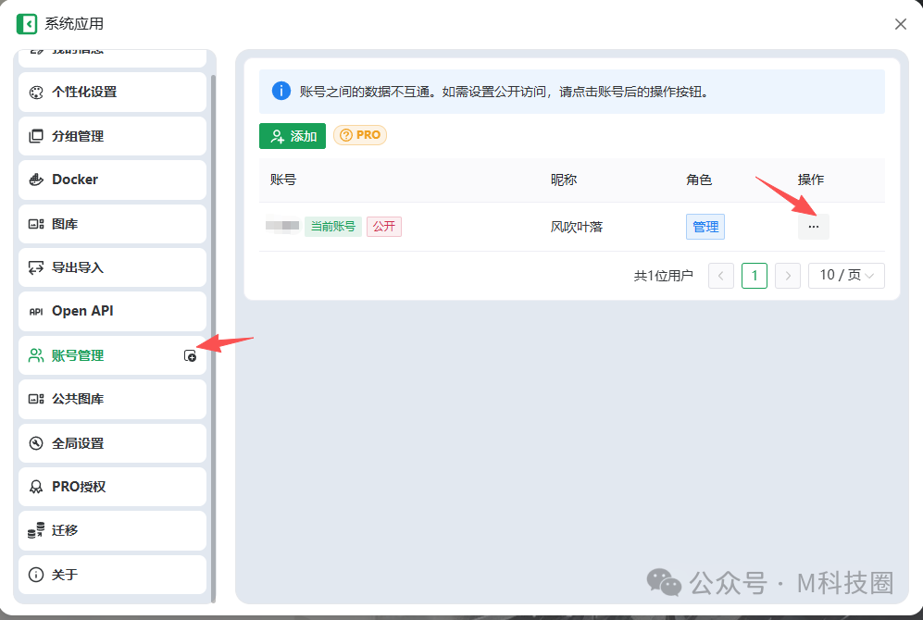
Task: Click the yellow PRO button
Action: click(x=359, y=135)
